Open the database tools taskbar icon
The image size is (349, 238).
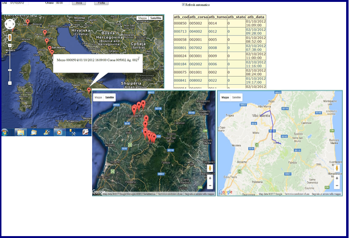point(72,132)
